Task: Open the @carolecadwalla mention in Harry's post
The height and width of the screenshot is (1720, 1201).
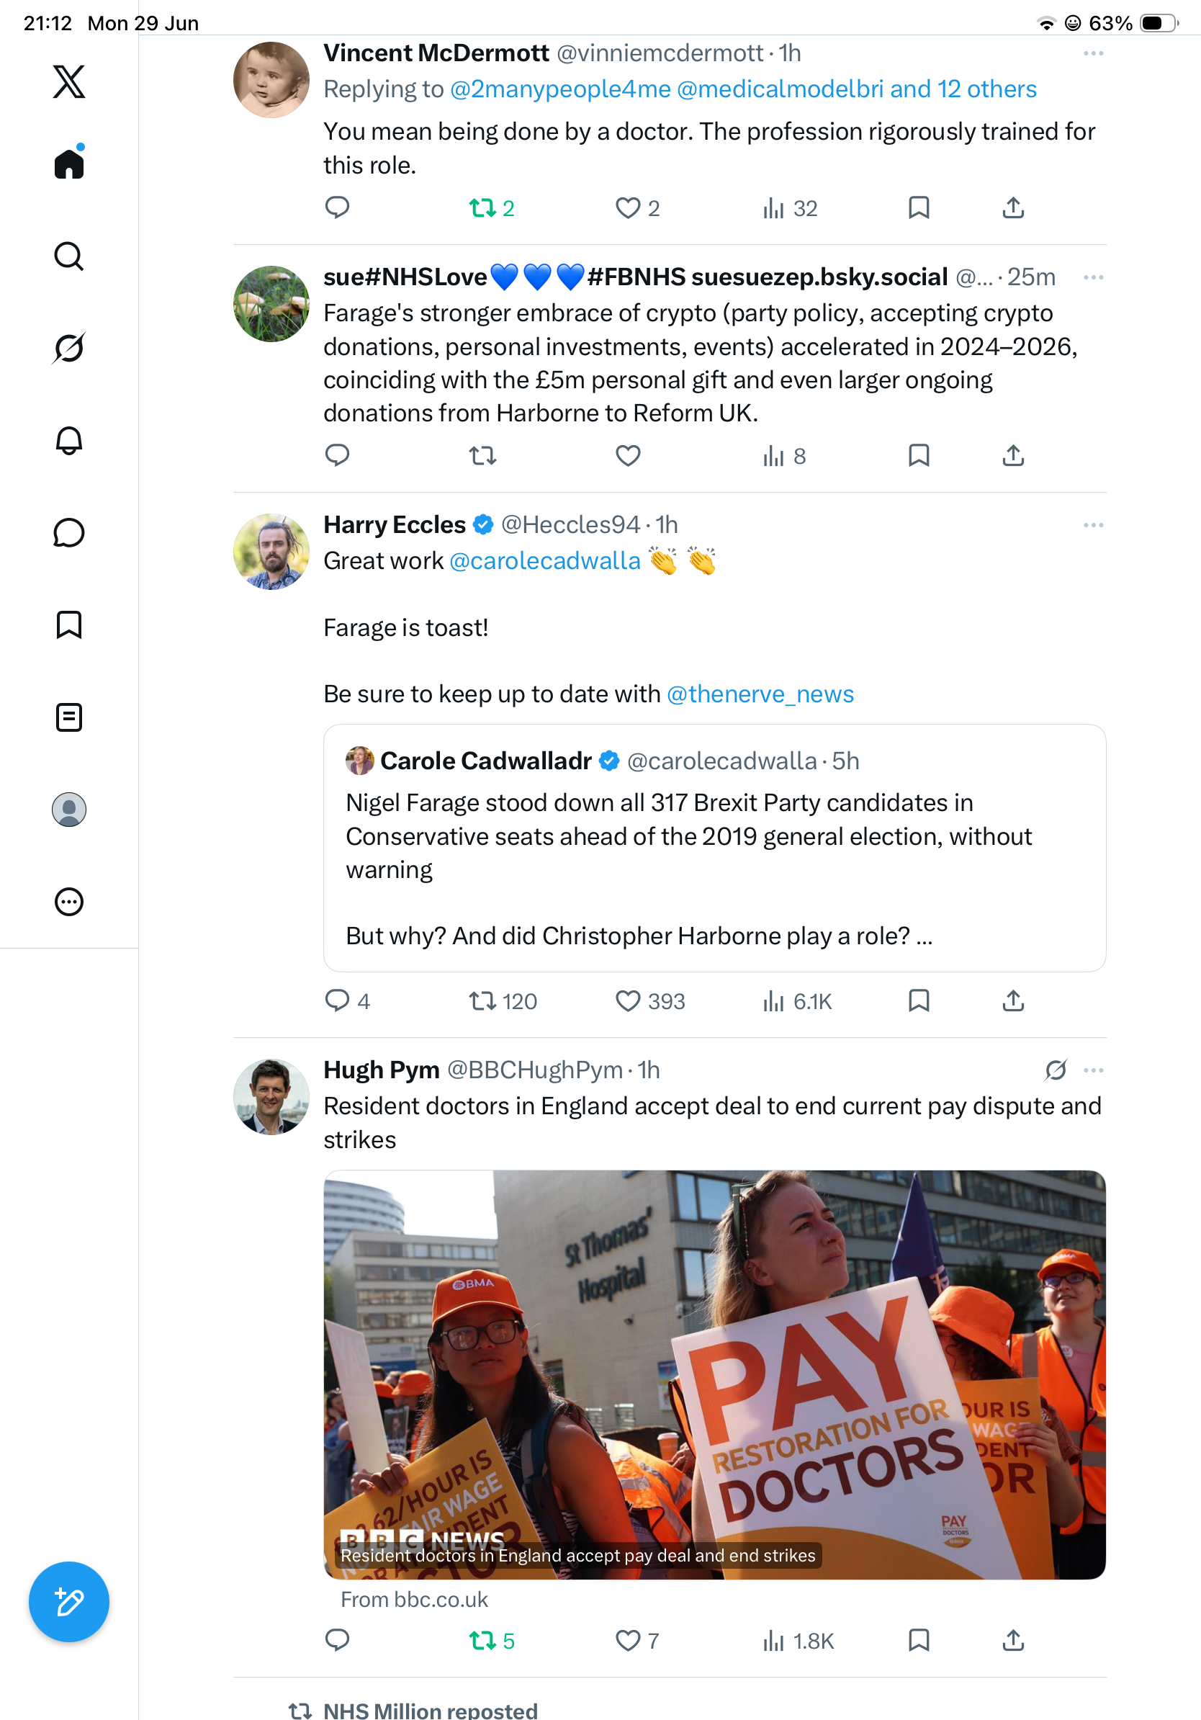Action: (545, 561)
